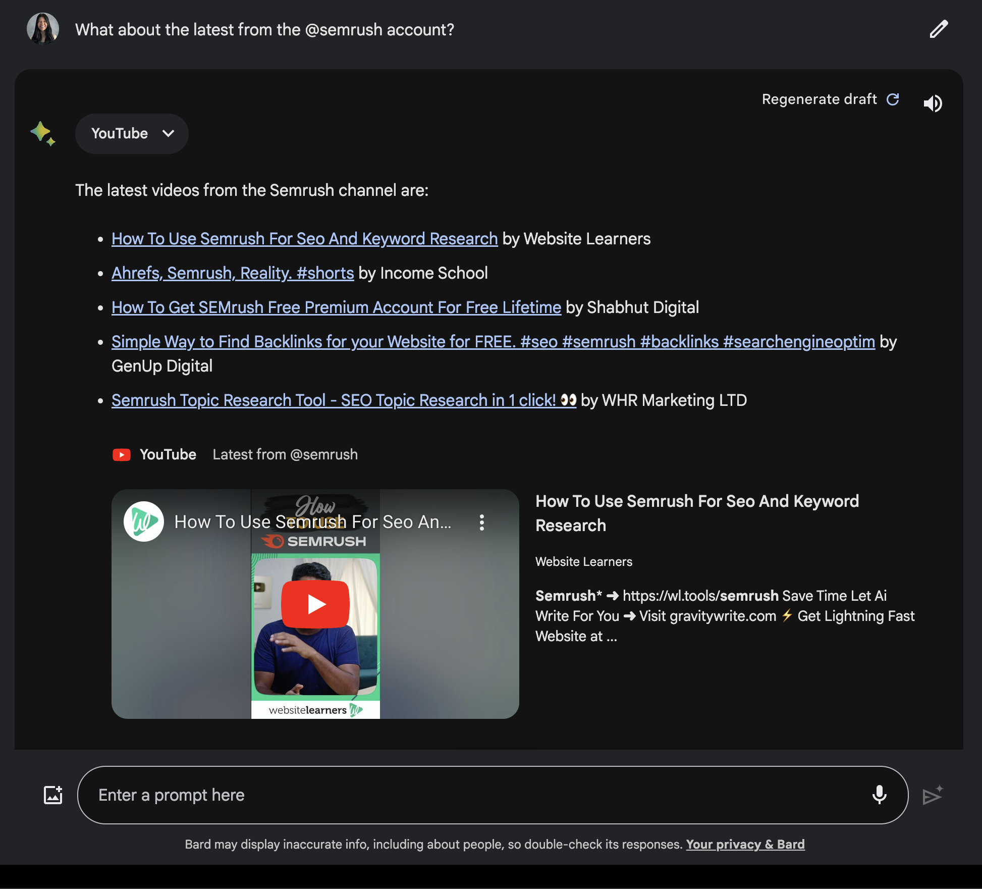
Task: Click the edit/pencil icon top right
Action: click(940, 28)
